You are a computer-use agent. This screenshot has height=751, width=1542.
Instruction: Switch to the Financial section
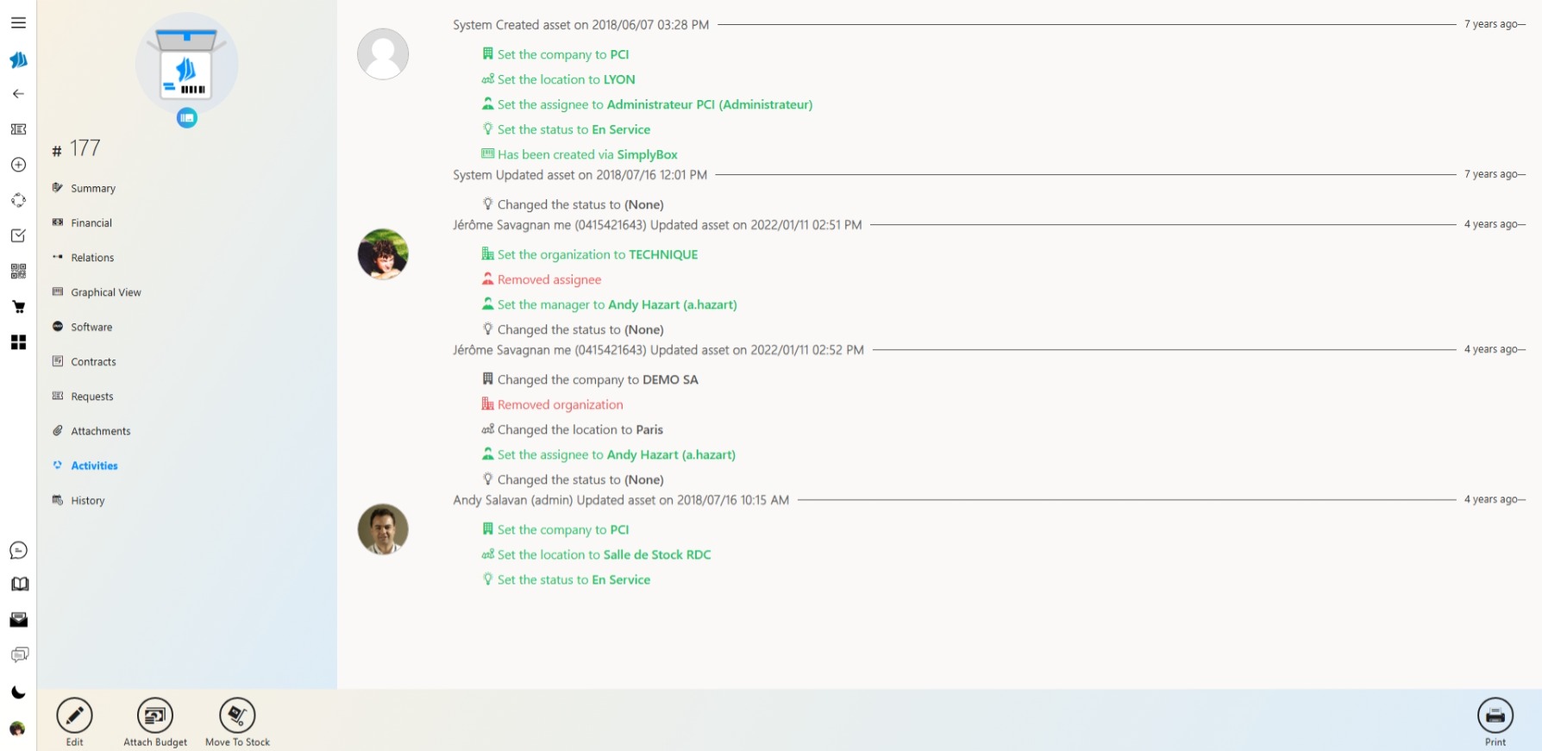(91, 223)
